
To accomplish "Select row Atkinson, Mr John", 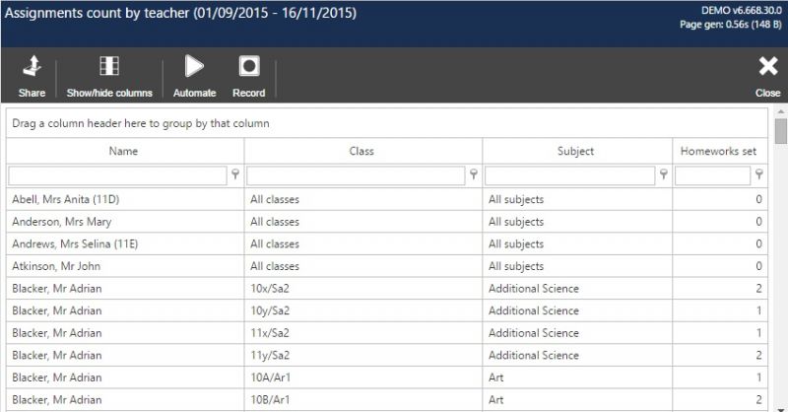I will [x=387, y=266].
